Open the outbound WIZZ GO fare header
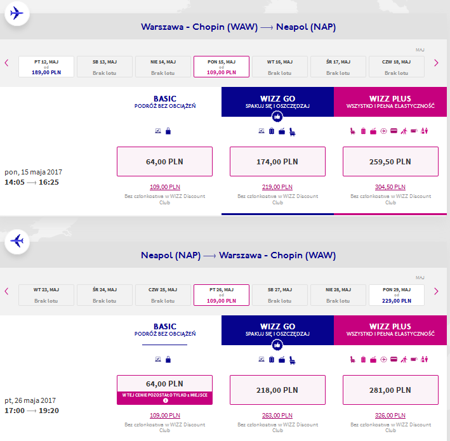 pyautogui.click(x=277, y=102)
